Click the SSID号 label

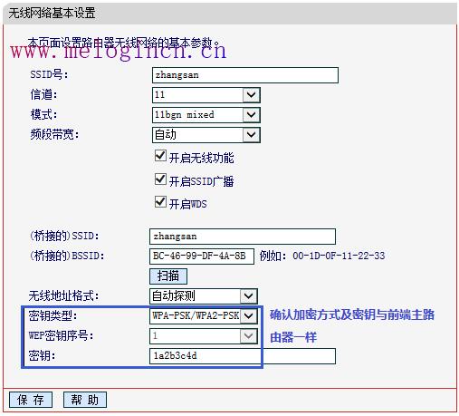pyautogui.click(x=49, y=74)
